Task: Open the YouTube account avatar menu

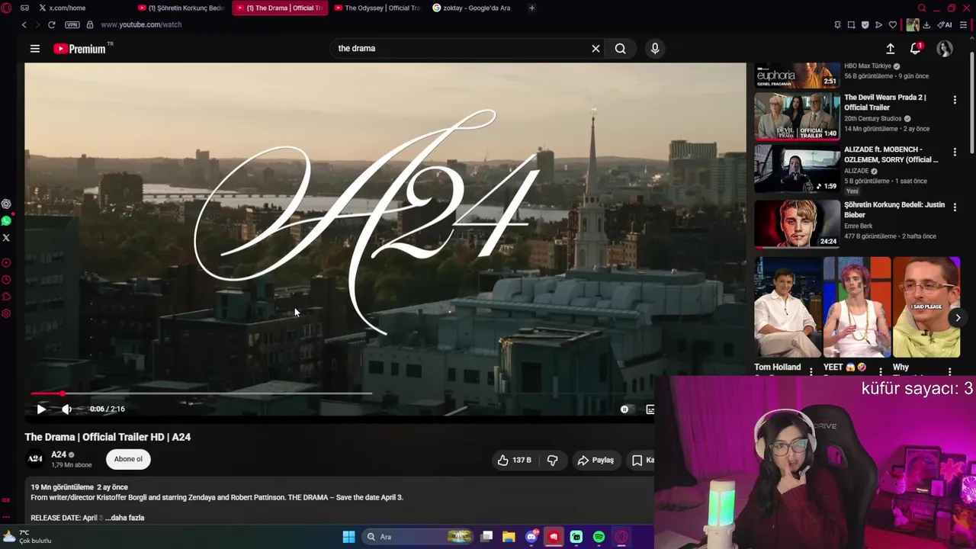Action: click(x=945, y=49)
